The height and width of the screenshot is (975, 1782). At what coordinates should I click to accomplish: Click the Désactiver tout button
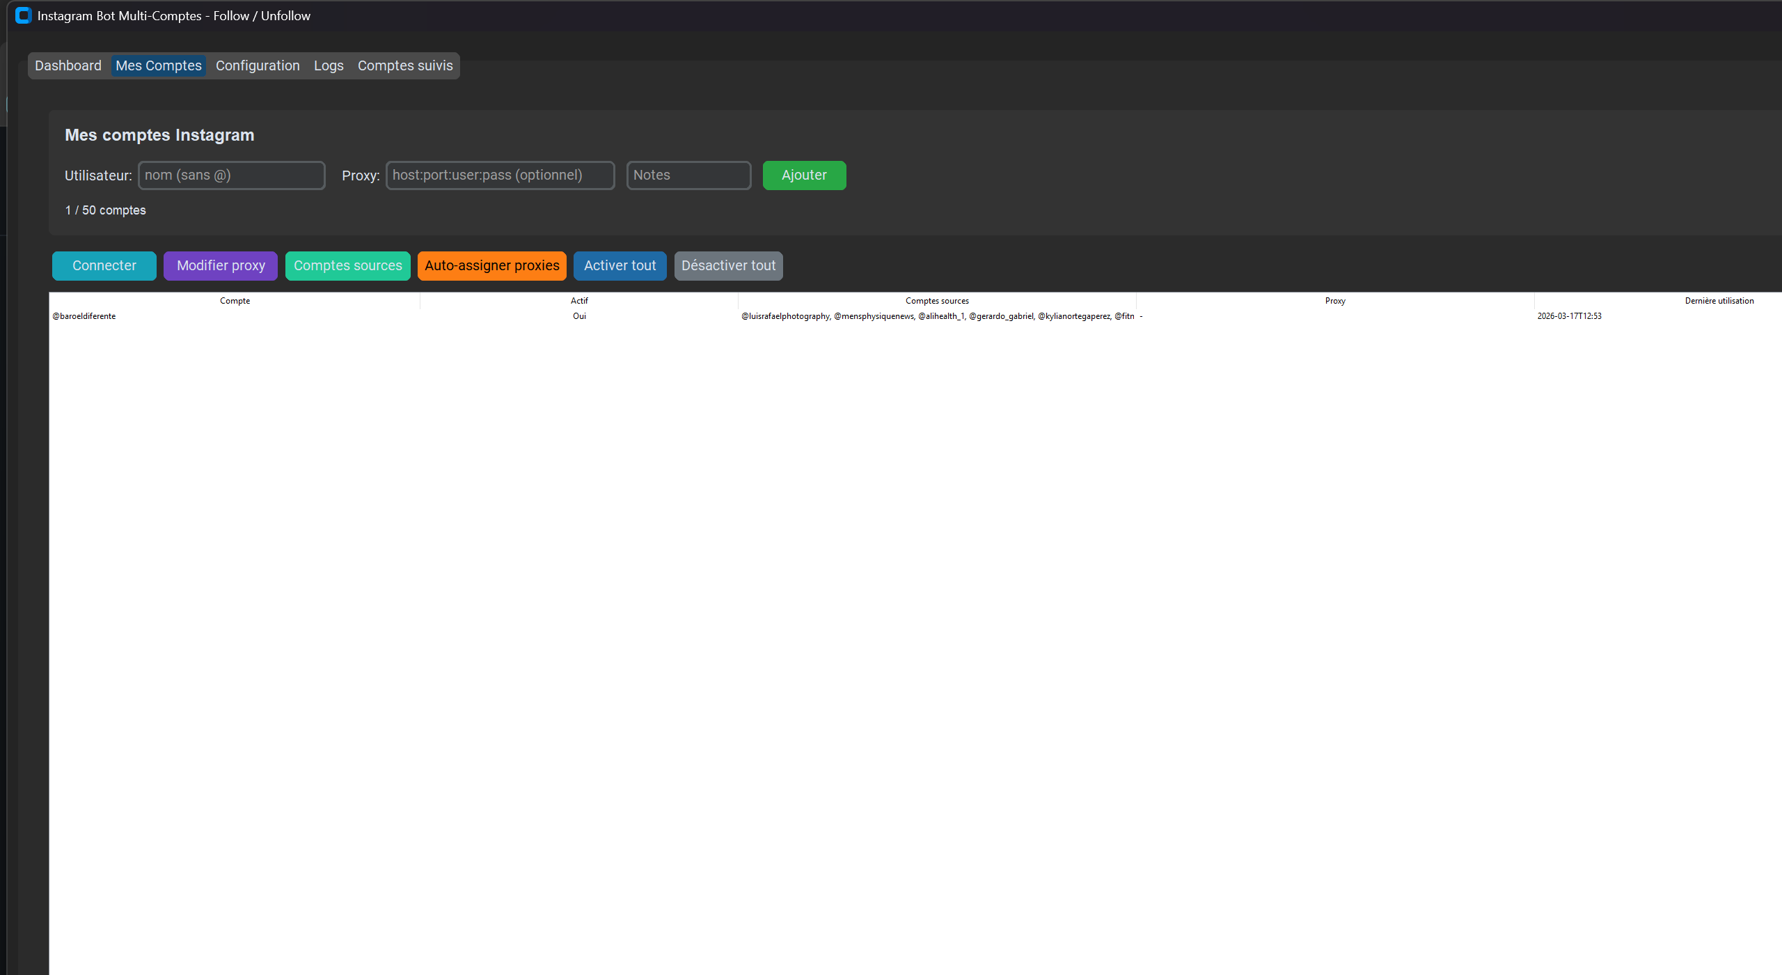[x=728, y=266]
